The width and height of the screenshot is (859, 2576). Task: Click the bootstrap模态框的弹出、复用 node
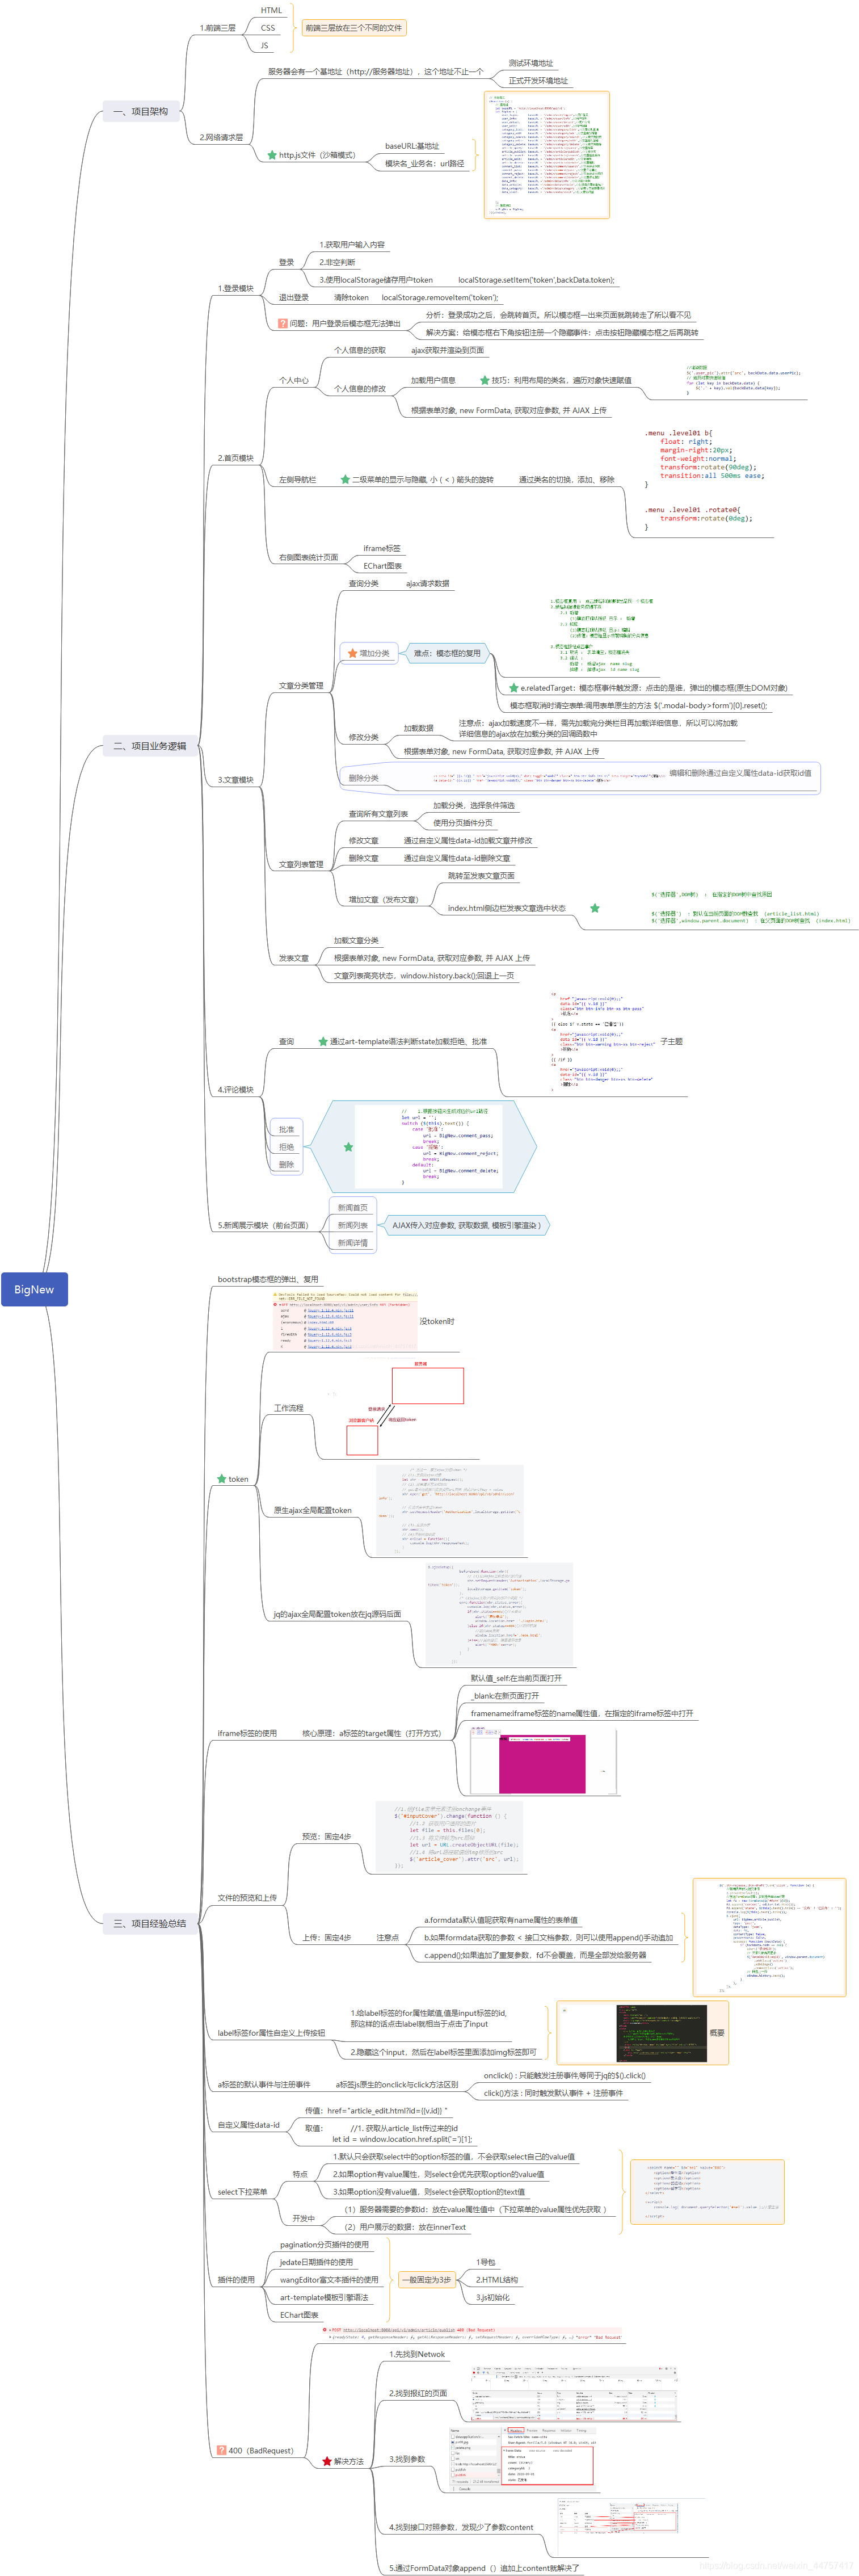tap(268, 1279)
